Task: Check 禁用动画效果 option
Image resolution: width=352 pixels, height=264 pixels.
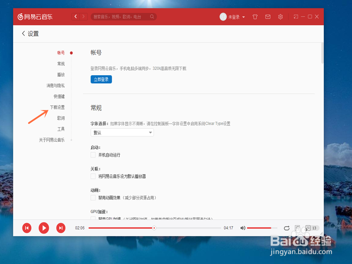Action: [x=93, y=198]
